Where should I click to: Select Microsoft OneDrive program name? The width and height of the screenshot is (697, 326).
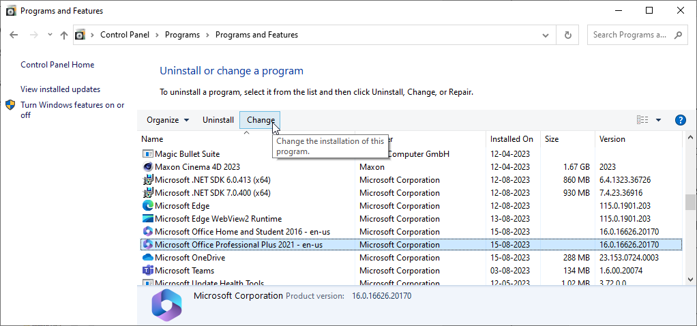pos(190,258)
